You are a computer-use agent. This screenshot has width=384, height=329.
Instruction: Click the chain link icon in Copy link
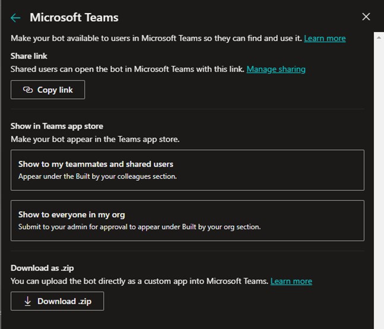tap(27, 90)
